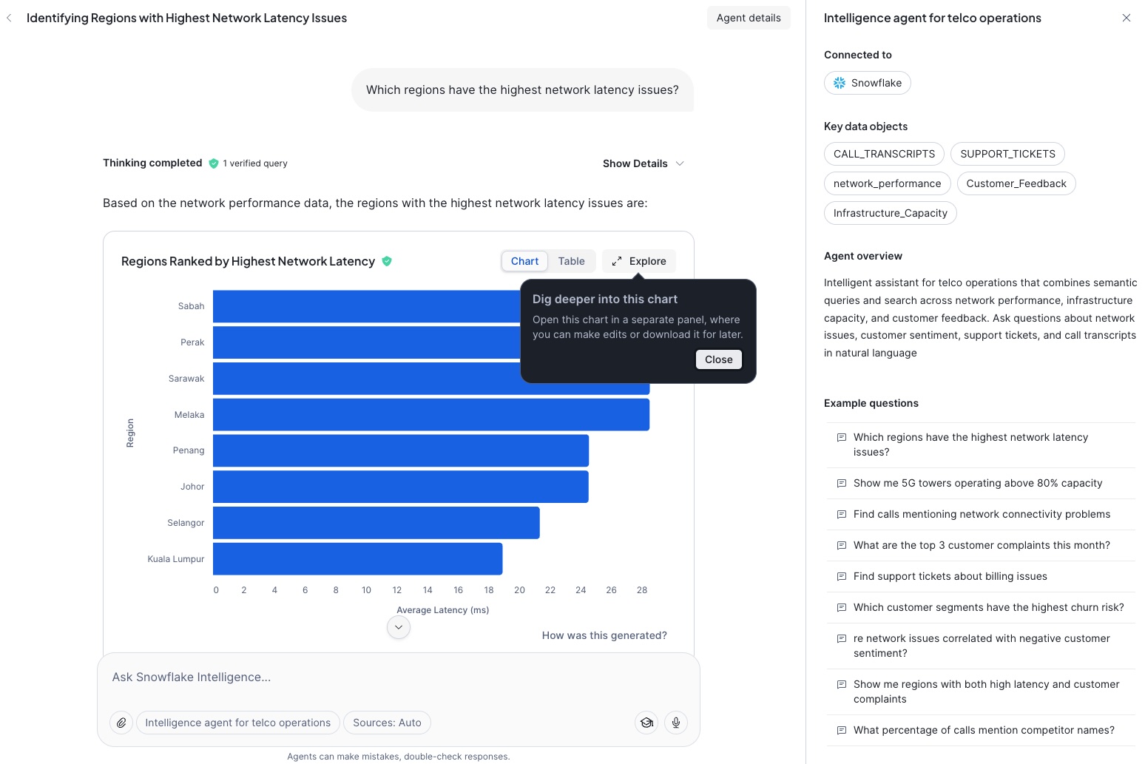Open the Sources: Auto selector
The image size is (1145, 764).
click(x=387, y=723)
